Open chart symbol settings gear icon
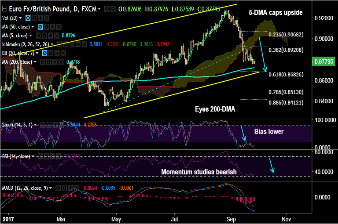Screen dimensions: 338x224 click(113, 9)
